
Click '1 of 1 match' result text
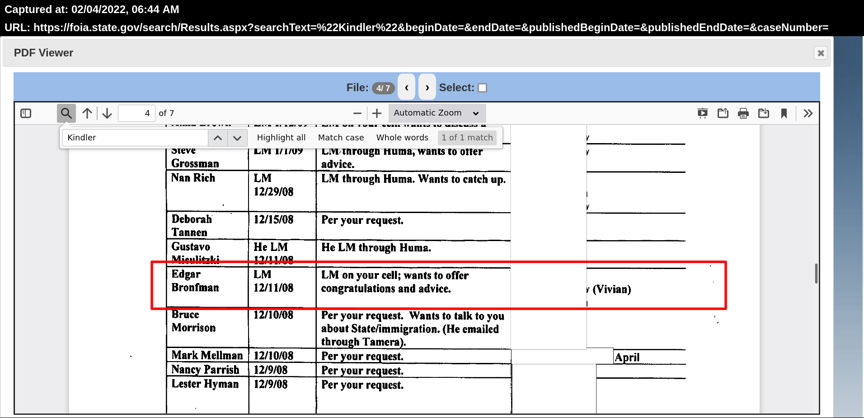467,138
